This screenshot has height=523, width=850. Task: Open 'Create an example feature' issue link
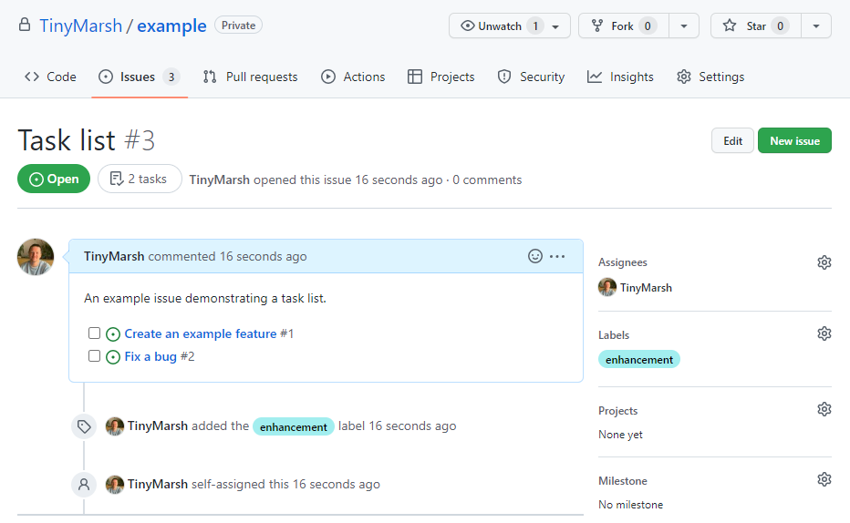tap(201, 333)
